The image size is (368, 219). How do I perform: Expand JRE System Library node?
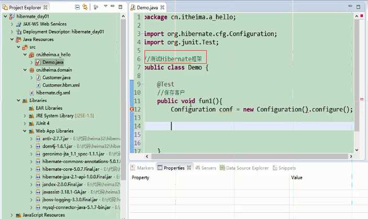point(25,116)
